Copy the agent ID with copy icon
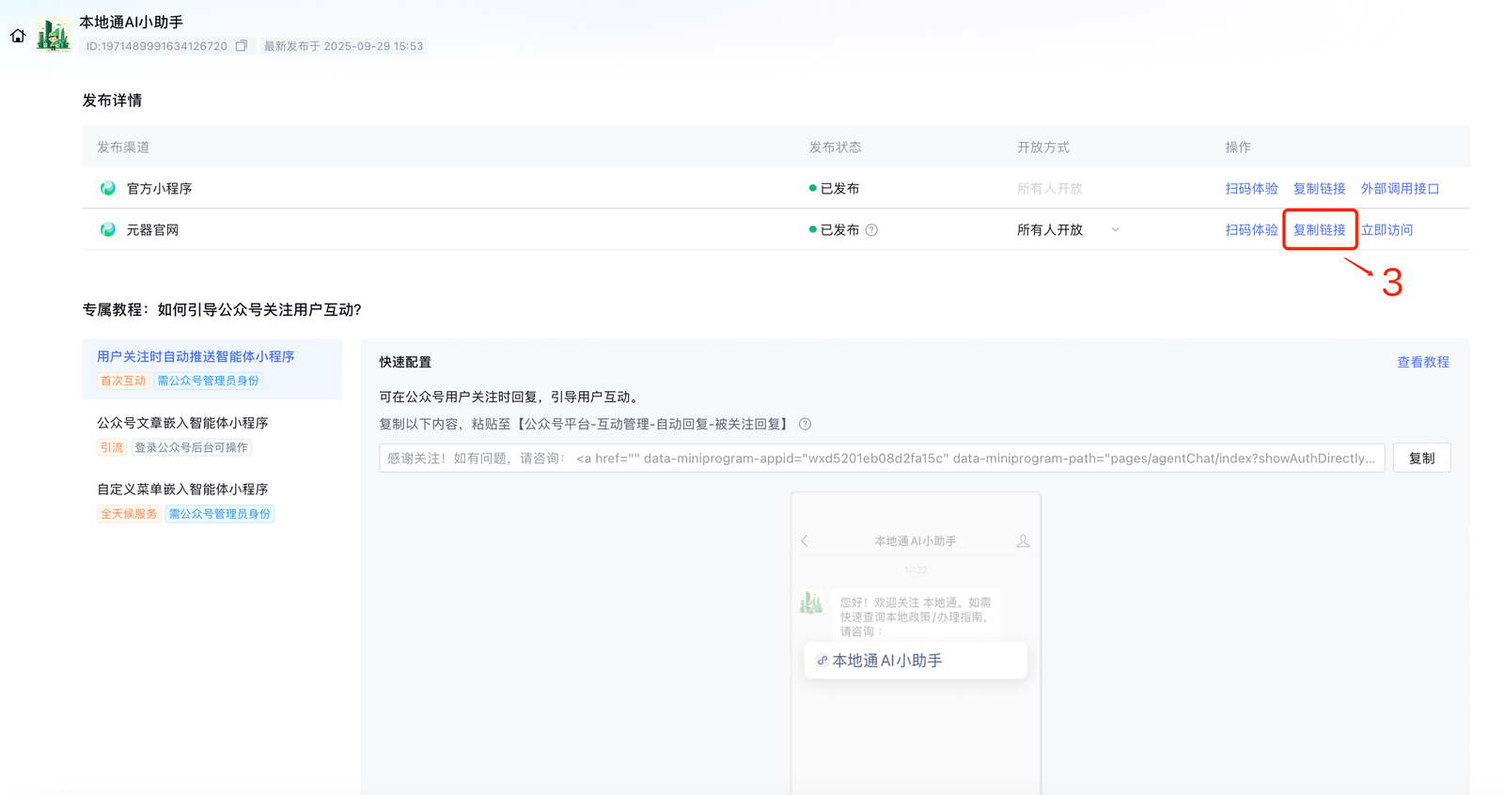Screen dimensions: 1504x795 point(242,46)
